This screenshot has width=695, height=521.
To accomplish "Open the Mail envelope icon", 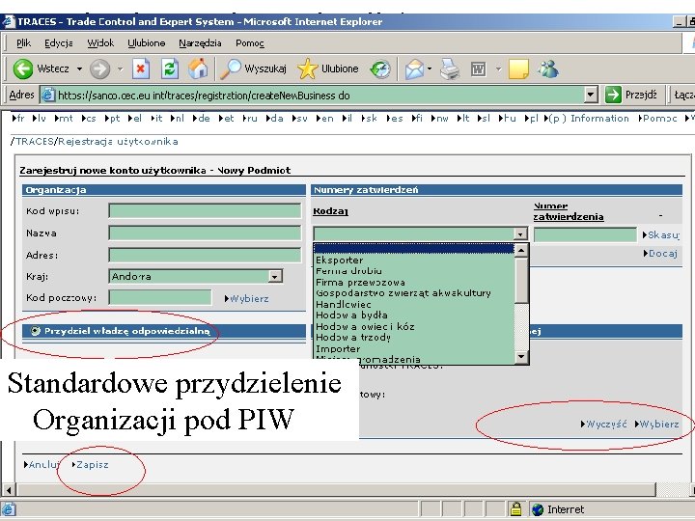I will [x=415, y=69].
